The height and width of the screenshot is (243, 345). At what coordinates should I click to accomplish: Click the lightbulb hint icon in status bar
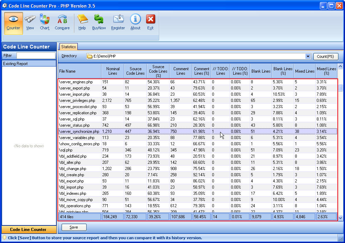pyautogui.click(x=4, y=238)
